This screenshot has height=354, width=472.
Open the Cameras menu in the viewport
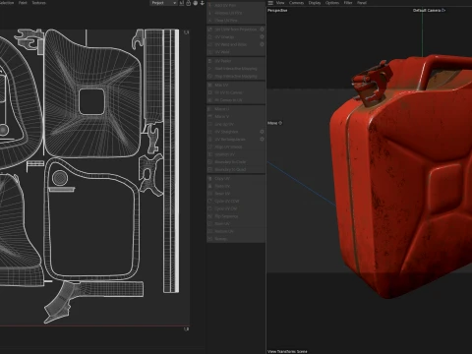pos(296,3)
